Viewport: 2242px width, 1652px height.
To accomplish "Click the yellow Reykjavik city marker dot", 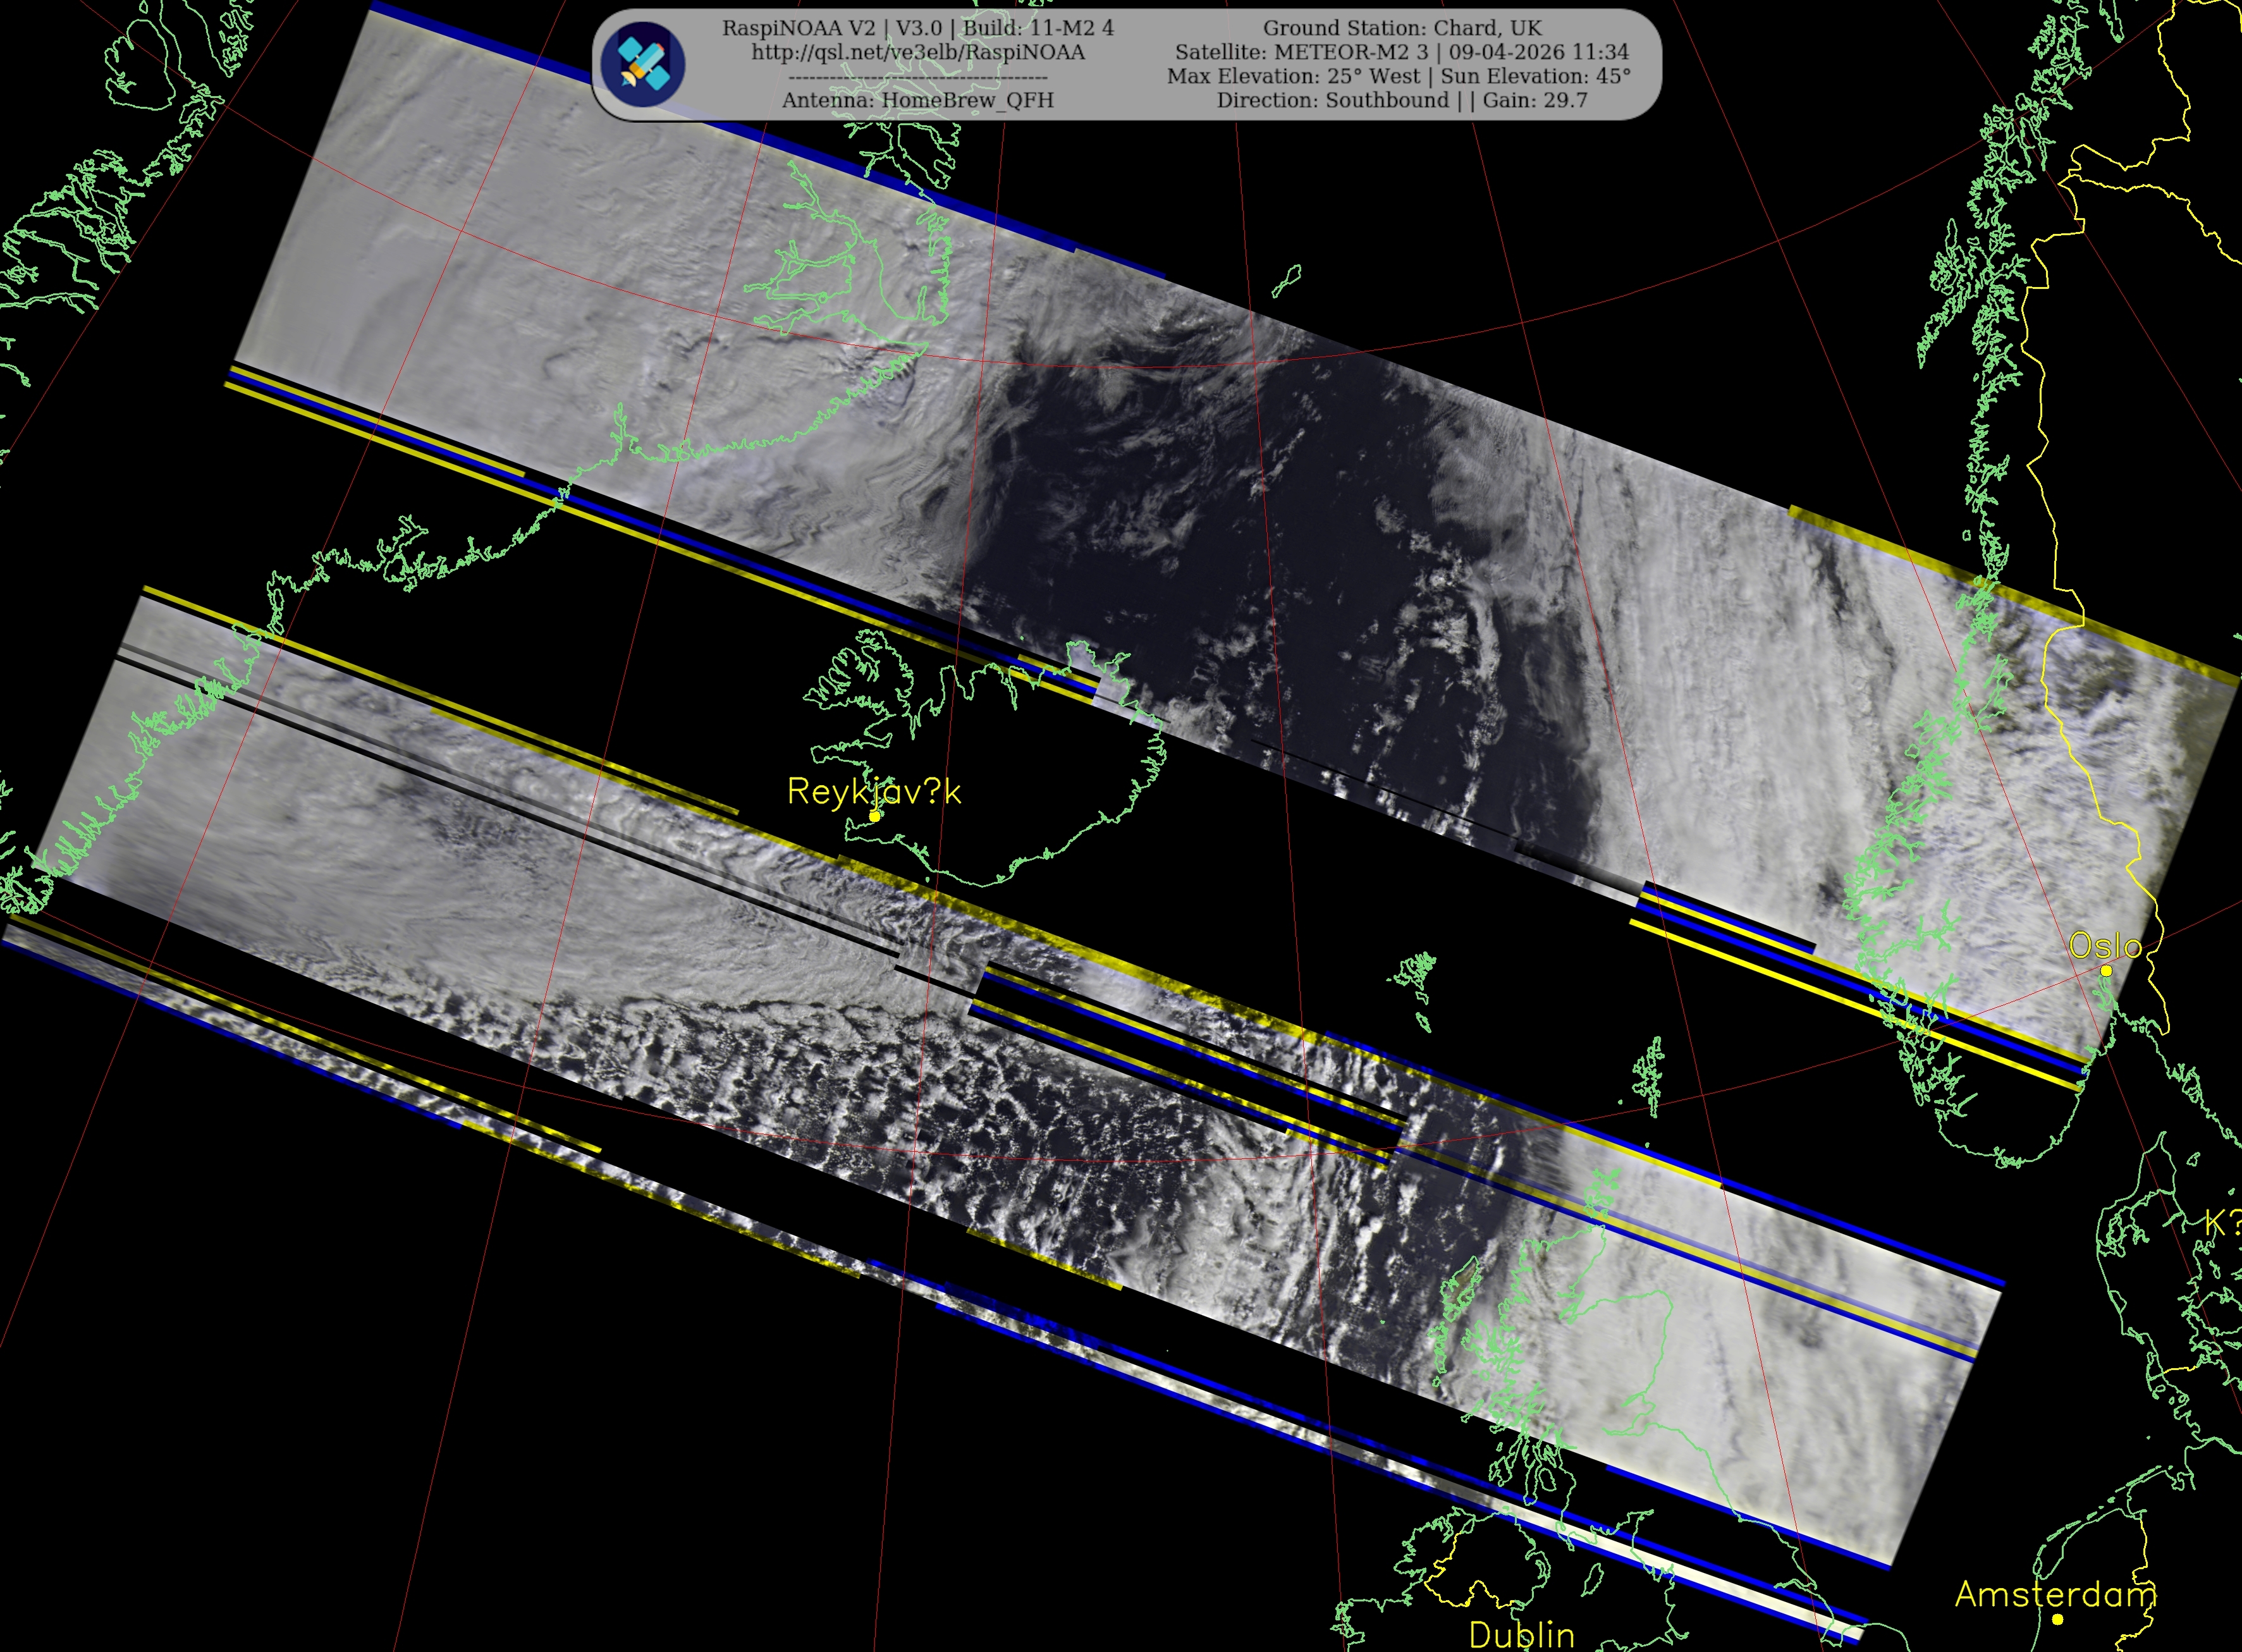I will [x=874, y=816].
